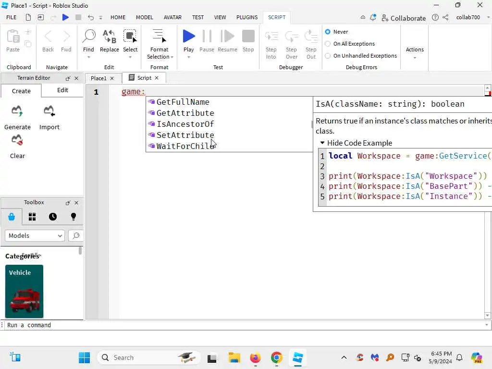Viewport: 492px width, 369px height.
Task: Open Chrome from the taskbar
Action: coord(276,357)
